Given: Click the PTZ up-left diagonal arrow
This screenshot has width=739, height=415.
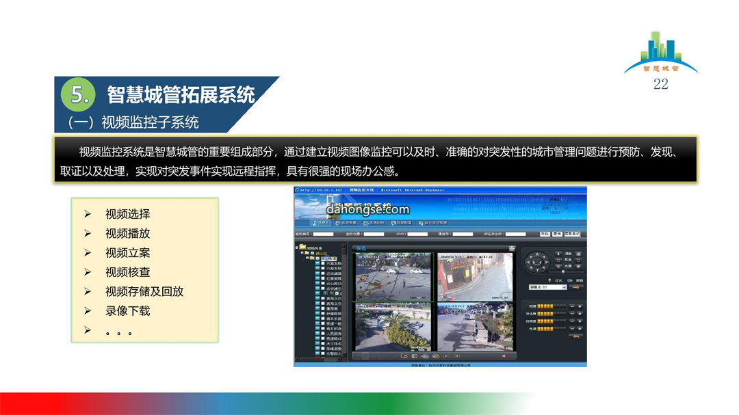Looking at the screenshot, I should (531, 256).
